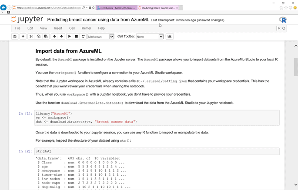
Task: Open browser settings gear icon
Action: pyautogui.click(x=291, y=8)
